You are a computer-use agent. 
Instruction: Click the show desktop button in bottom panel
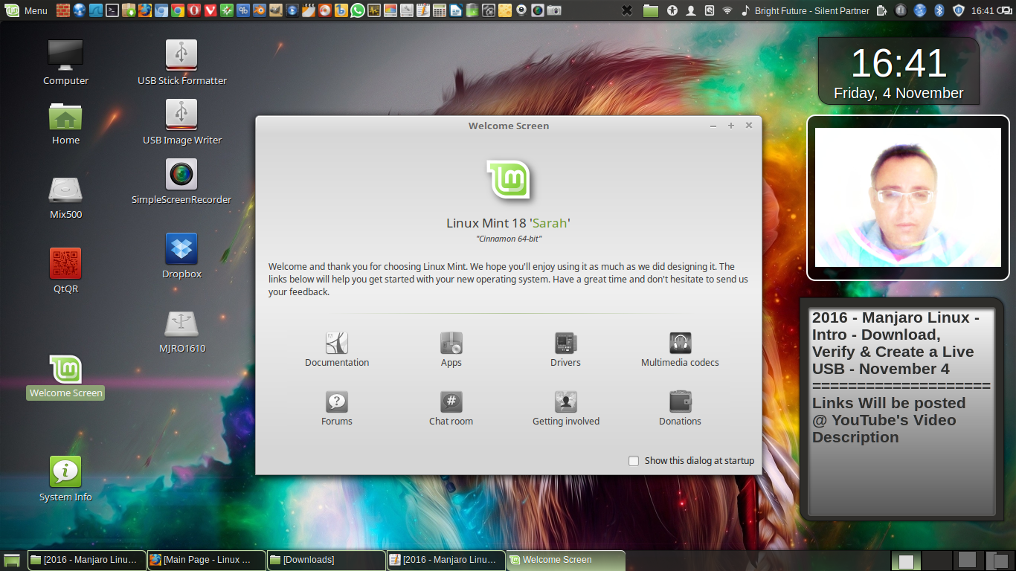pyautogui.click(x=12, y=560)
